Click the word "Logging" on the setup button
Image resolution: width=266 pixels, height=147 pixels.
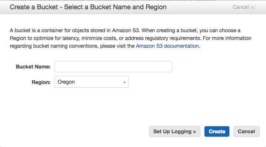click(182, 131)
